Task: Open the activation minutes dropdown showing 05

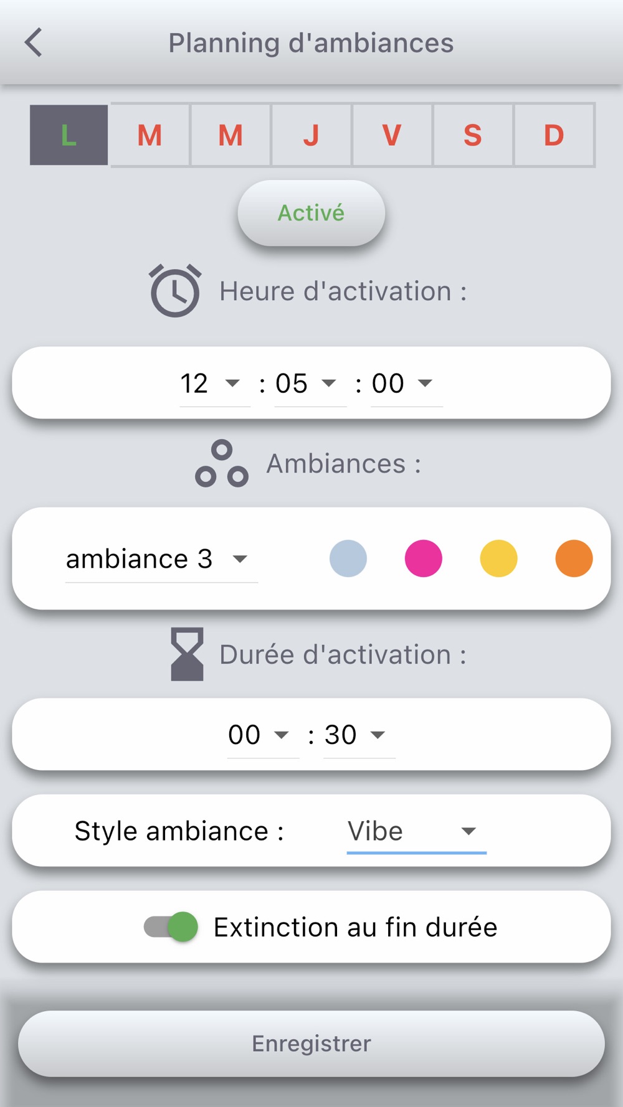Action: pyautogui.click(x=310, y=384)
